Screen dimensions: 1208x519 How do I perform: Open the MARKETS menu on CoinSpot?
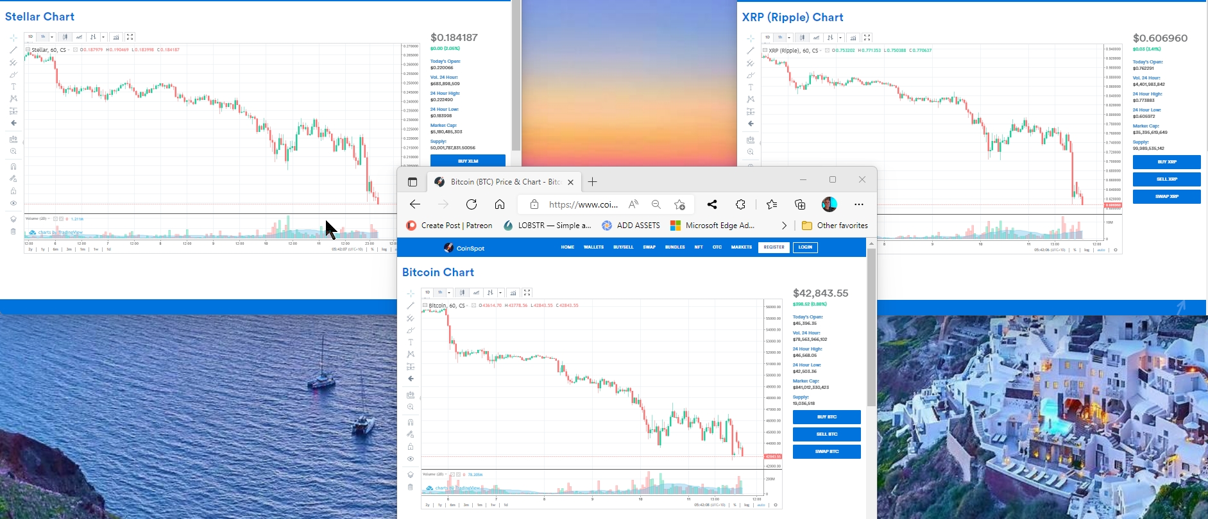(742, 247)
